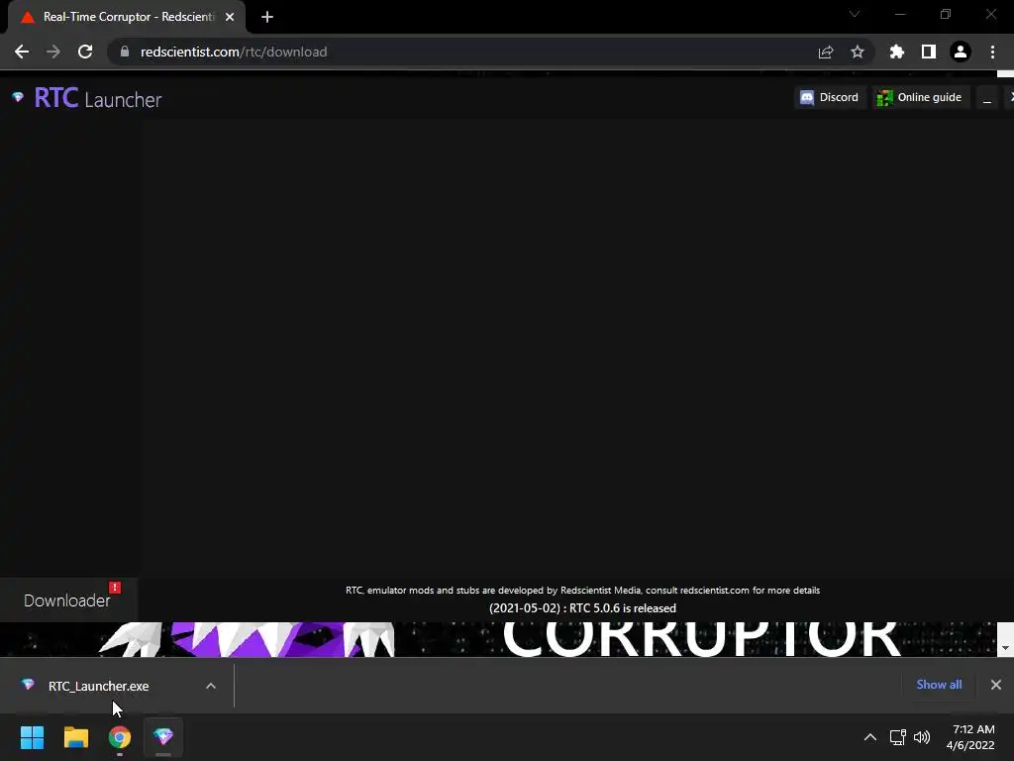Open Chrome three-dot menu
This screenshot has width=1014, height=761.
click(x=992, y=52)
